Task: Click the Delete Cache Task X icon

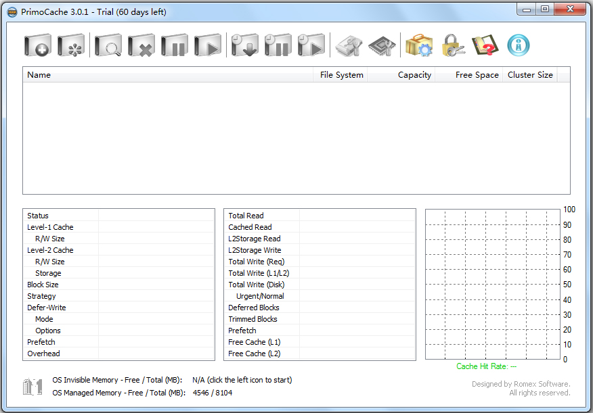Action: click(x=141, y=45)
